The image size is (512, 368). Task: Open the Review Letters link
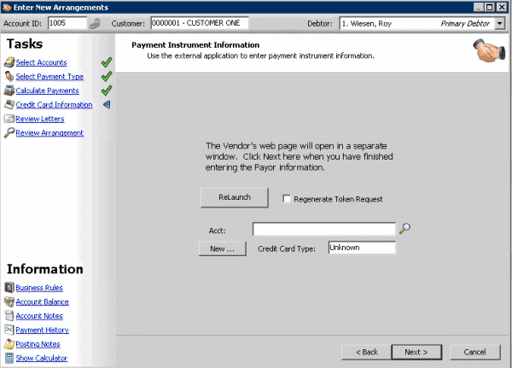pyautogui.click(x=40, y=119)
